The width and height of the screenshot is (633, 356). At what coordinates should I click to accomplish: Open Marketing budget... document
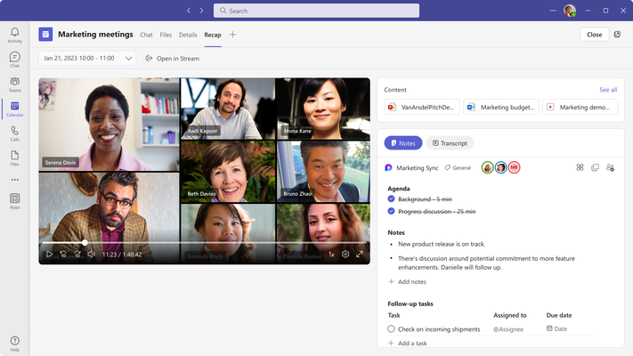501,107
